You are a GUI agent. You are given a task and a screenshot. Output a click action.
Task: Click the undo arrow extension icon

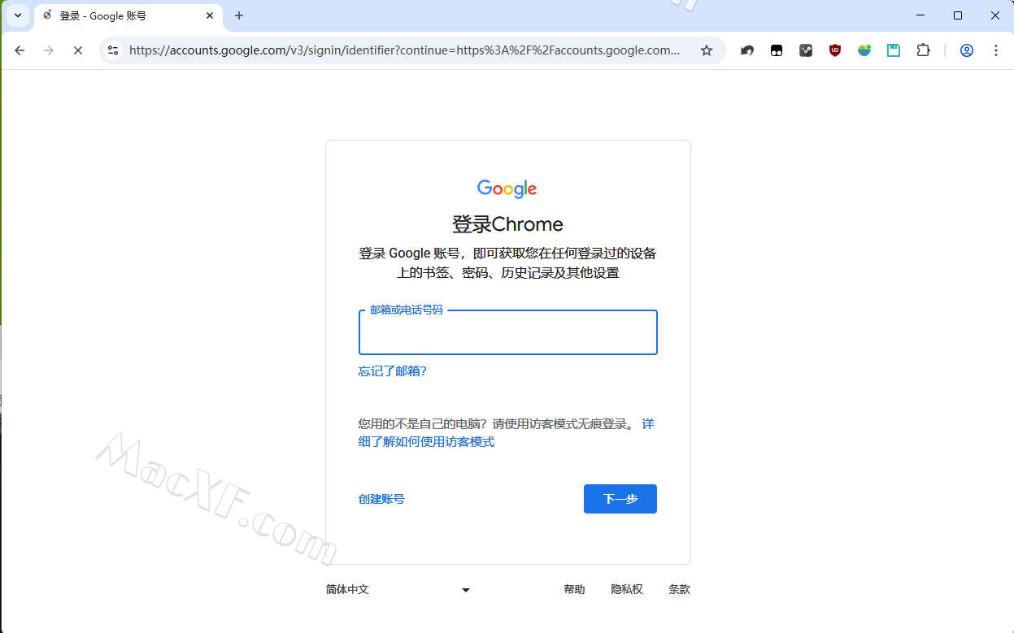point(747,50)
